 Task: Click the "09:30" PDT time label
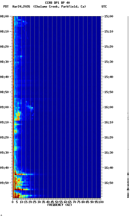pyautogui.click(x=4, y=153)
